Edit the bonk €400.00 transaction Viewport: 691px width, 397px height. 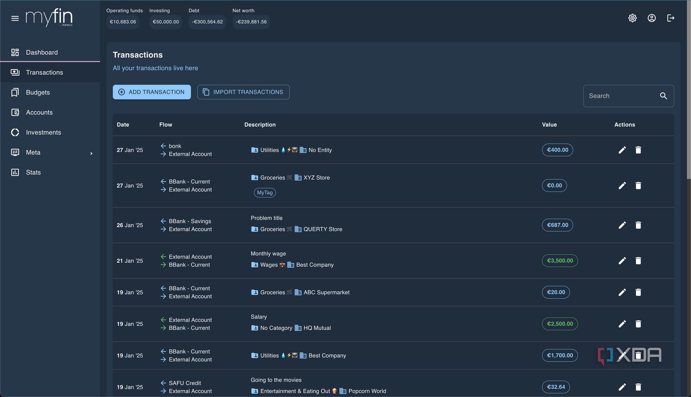[622, 150]
